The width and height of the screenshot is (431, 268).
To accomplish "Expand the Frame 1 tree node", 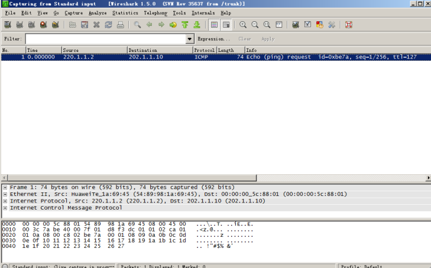I will pos(5,187).
